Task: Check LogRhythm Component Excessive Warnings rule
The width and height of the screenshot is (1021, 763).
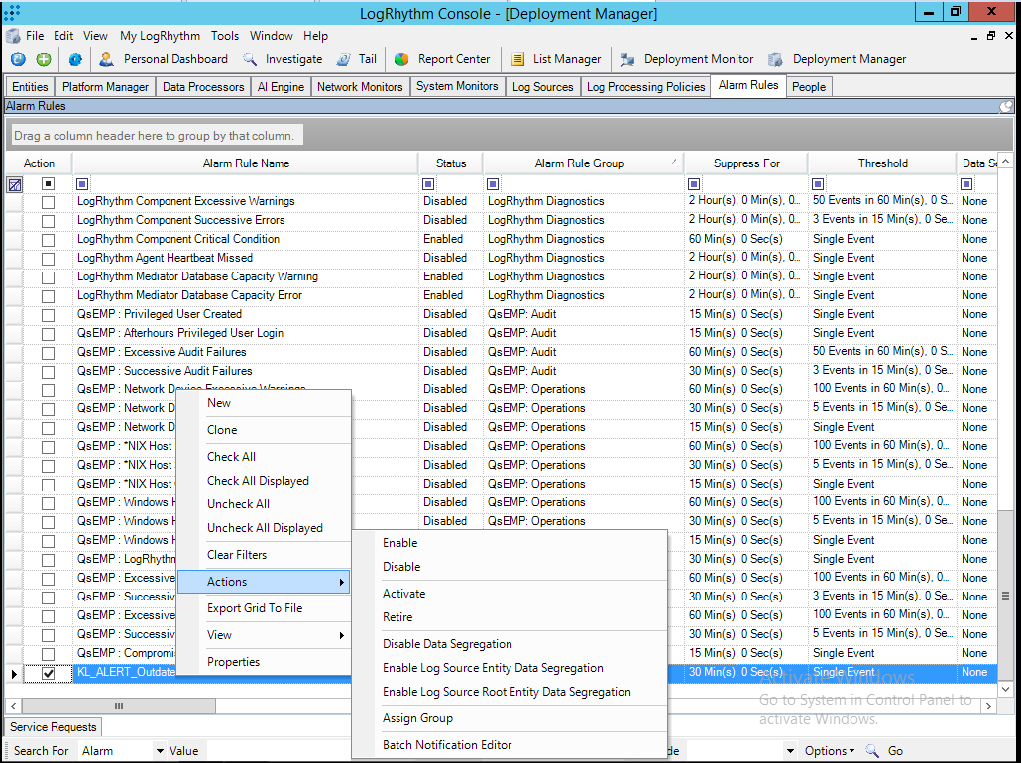Action: pos(47,200)
